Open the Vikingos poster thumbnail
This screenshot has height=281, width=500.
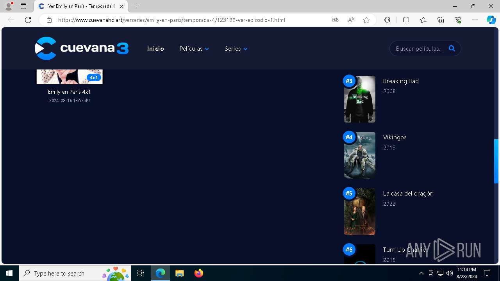[x=360, y=155]
